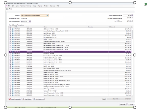Image resolution: width=149 pixels, height=112 pixels.
Task: Tick the Mark All Cleared Transactions header checkbox
Action: click(x=10, y=27)
